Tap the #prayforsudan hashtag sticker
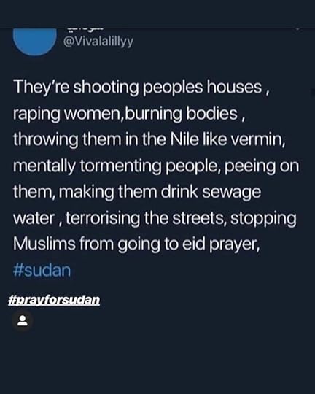Viewport: 315px width, 394px height. tap(54, 300)
